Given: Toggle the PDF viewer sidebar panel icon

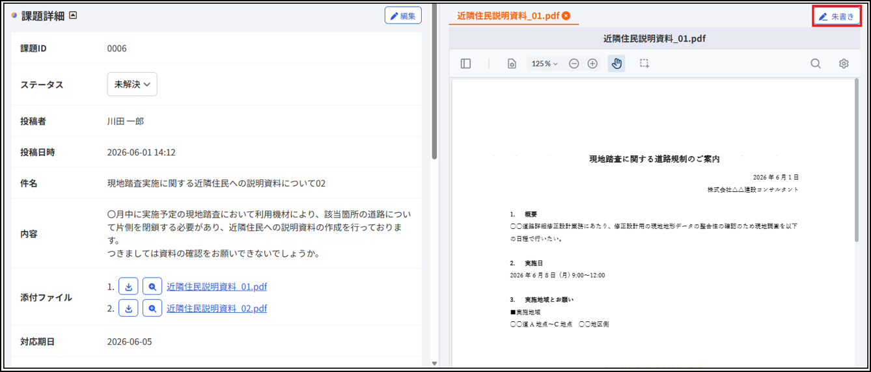Looking at the screenshot, I should (x=465, y=64).
